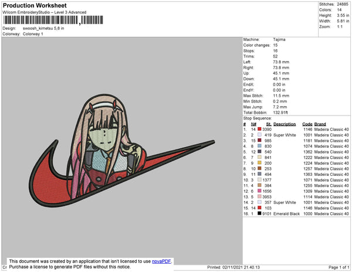Select the Min Stitch value '0.2 mm'

[280, 101]
